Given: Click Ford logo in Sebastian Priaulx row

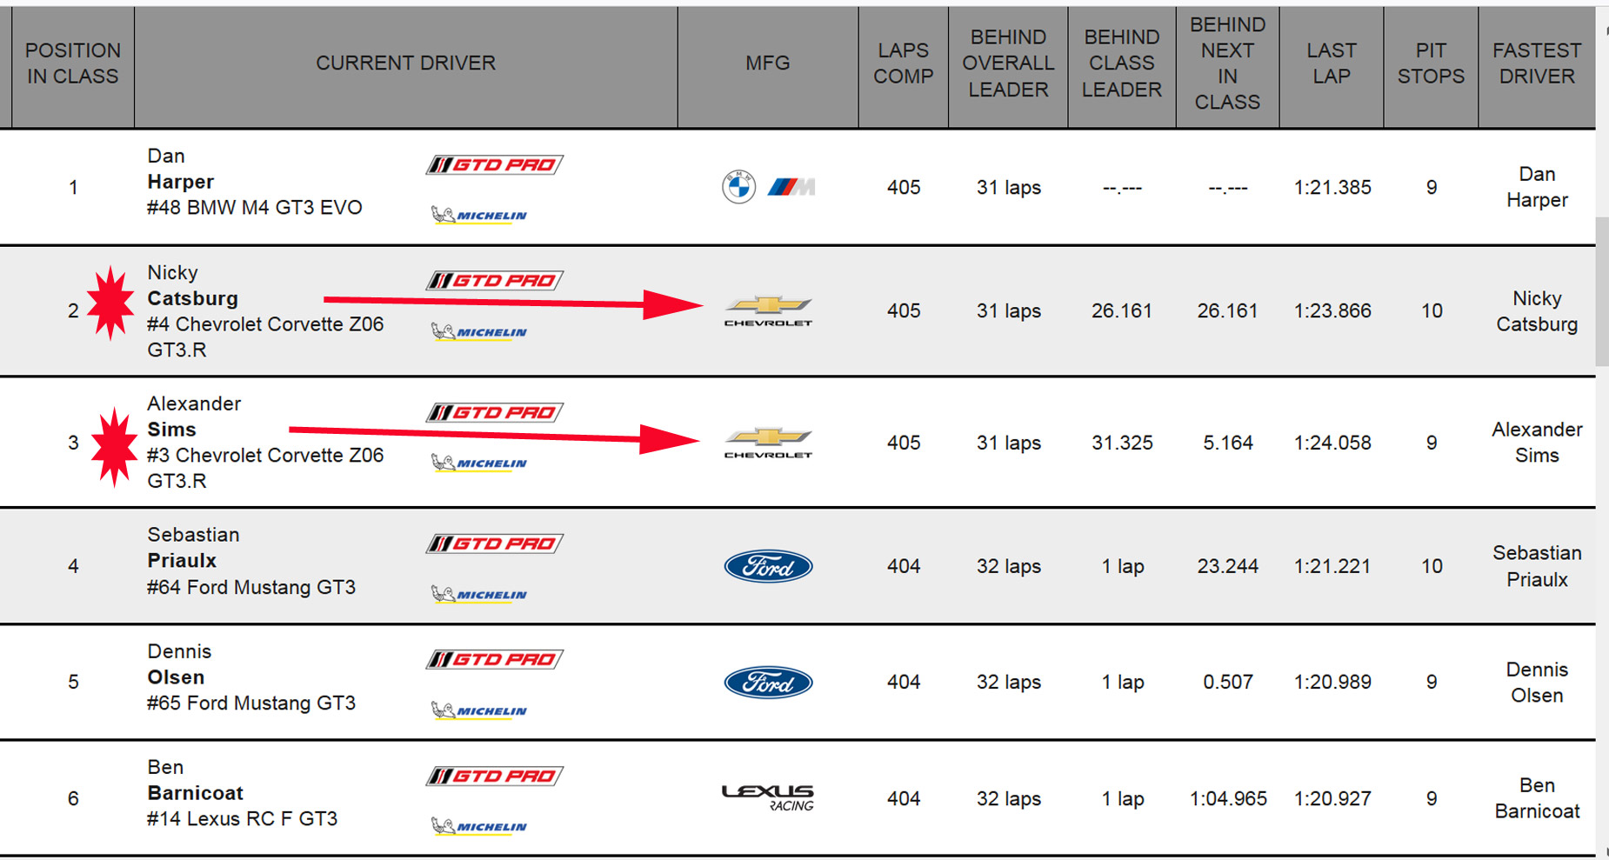Looking at the screenshot, I should pyautogui.click(x=768, y=566).
